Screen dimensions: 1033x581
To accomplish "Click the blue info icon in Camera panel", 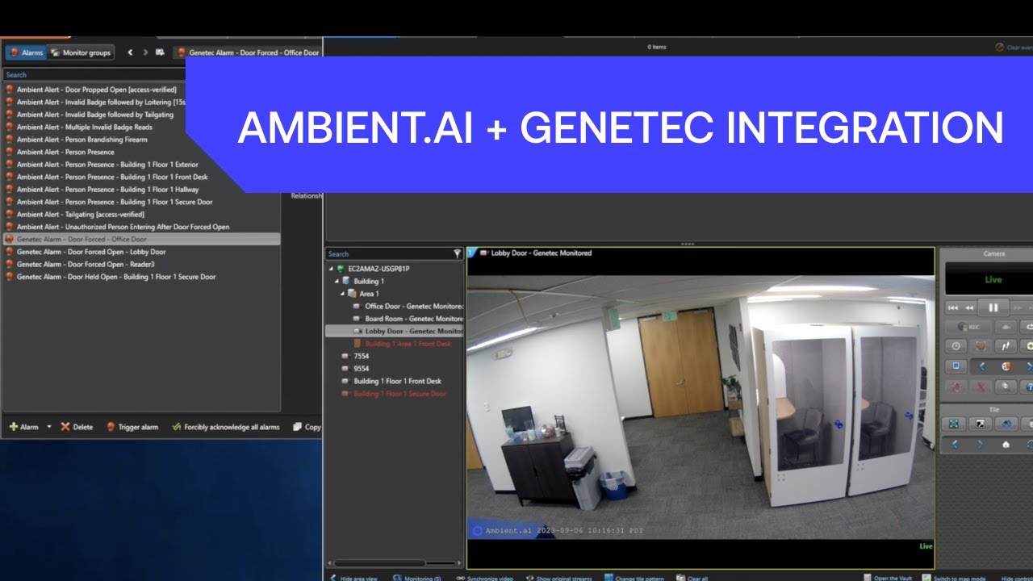I will click(x=1028, y=387).
